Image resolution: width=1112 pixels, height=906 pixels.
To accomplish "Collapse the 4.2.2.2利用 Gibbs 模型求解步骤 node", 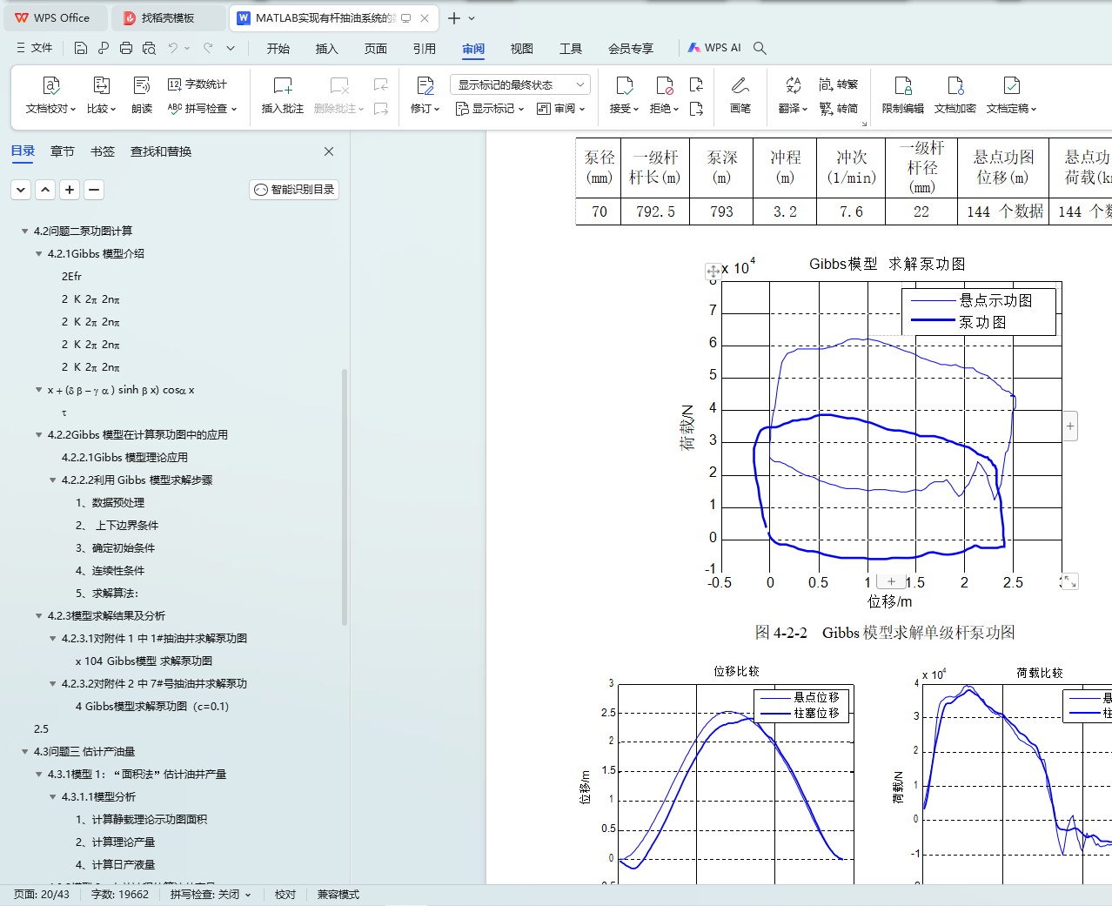I will pyautogui.click(x=52, y=480).
